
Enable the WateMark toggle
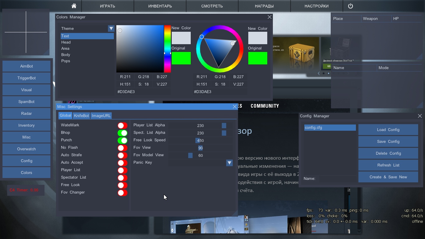(x=122, y=125)
